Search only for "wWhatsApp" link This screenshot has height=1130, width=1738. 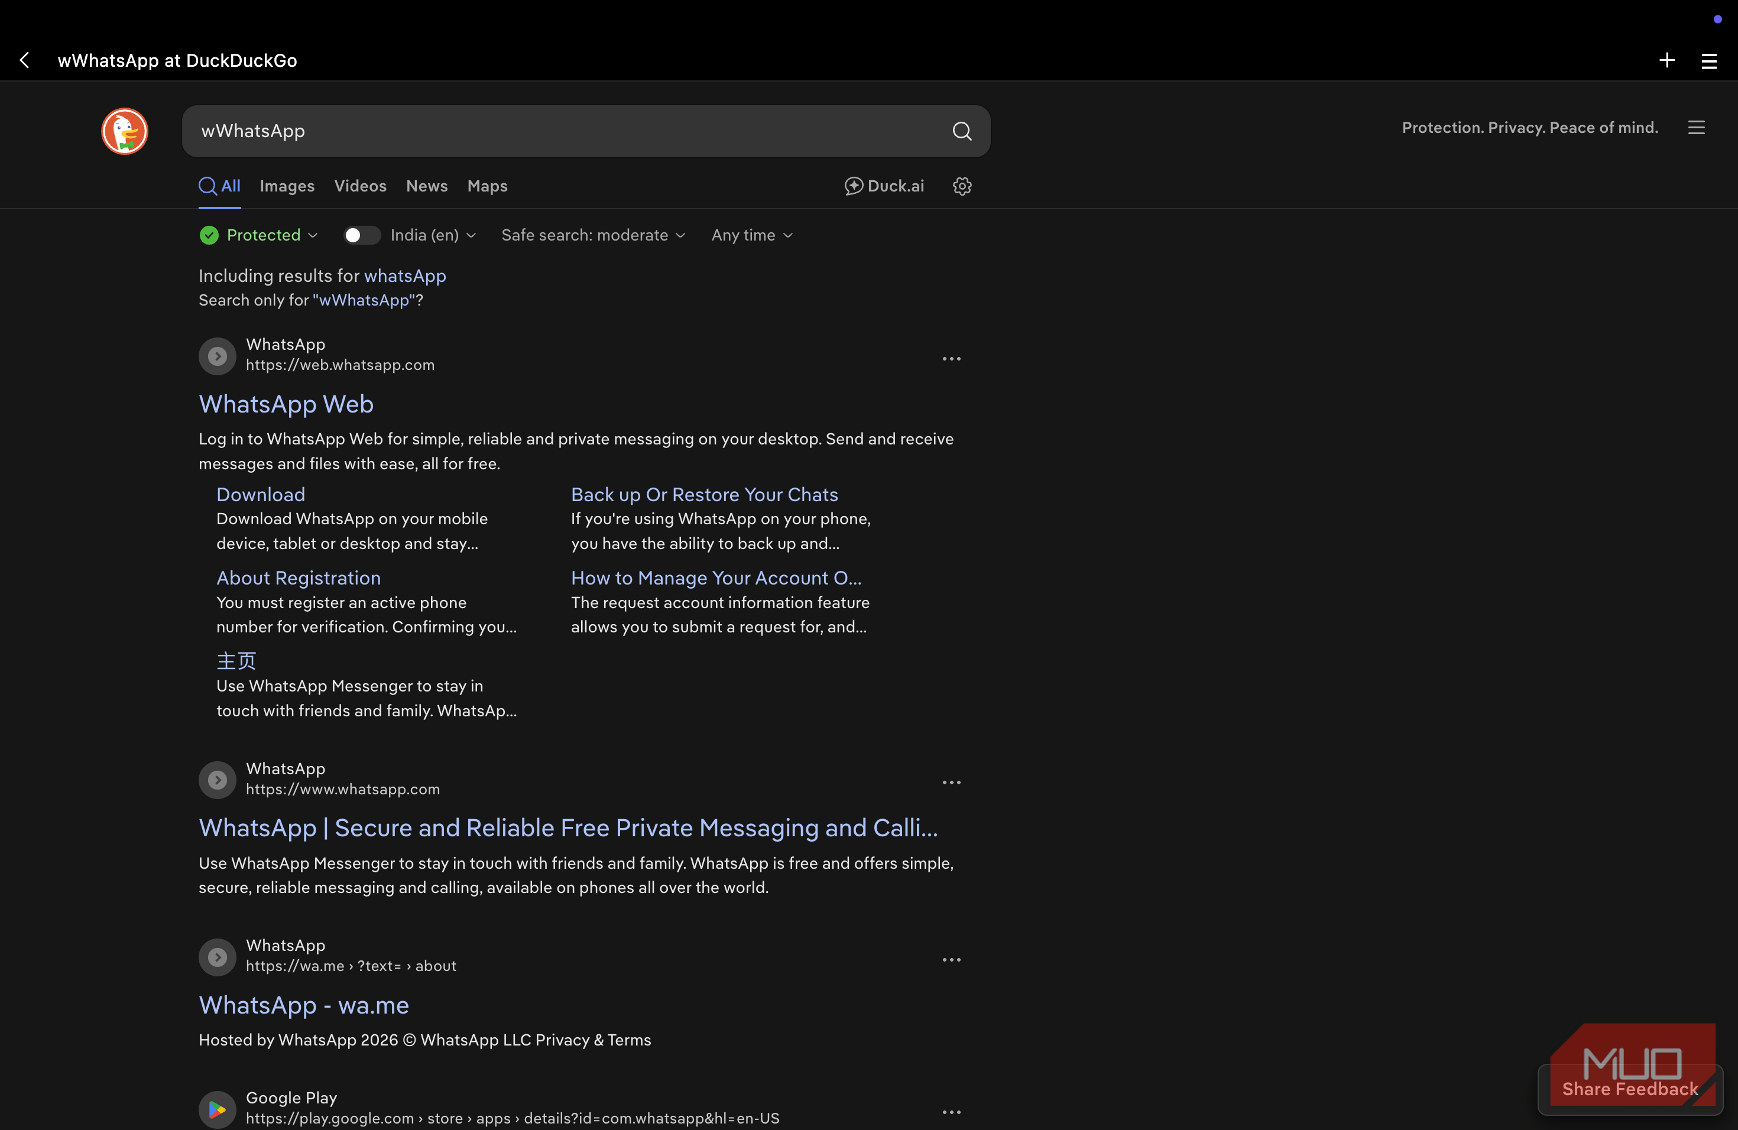click(x=364, y=300)
